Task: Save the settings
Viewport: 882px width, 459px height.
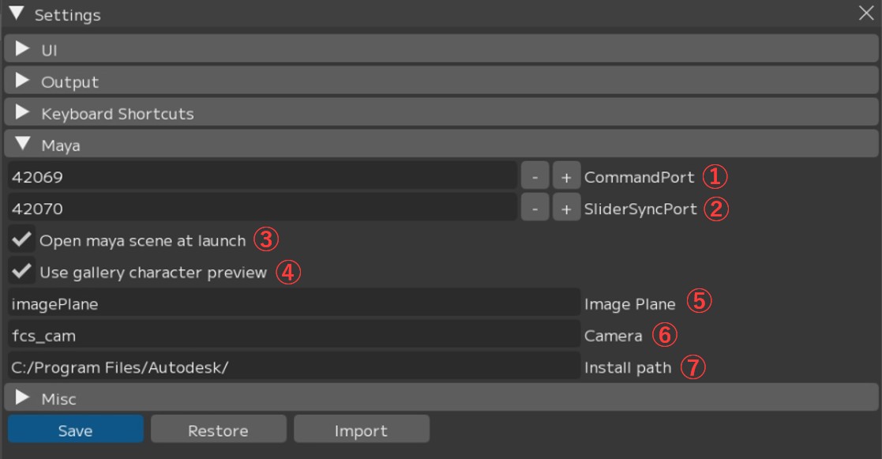Action: [76, 431]
